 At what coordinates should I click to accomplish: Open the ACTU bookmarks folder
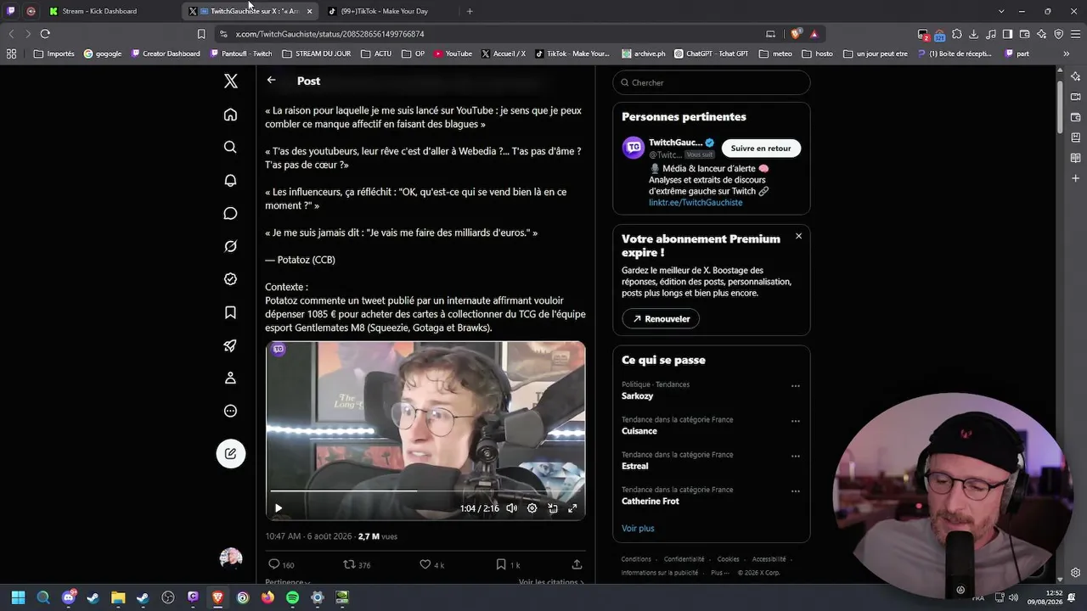pos(376,53)
